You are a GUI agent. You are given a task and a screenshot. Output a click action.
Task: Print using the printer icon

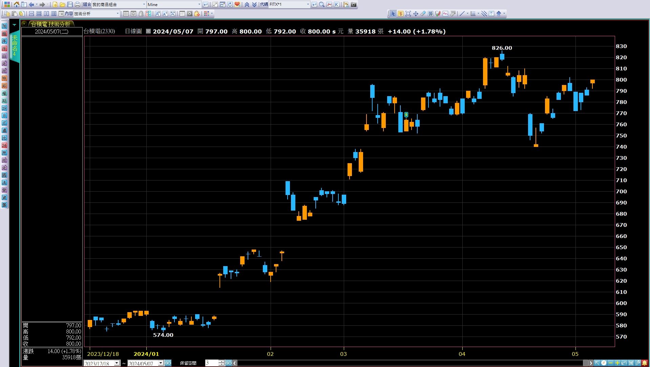(x=77, y=4)
